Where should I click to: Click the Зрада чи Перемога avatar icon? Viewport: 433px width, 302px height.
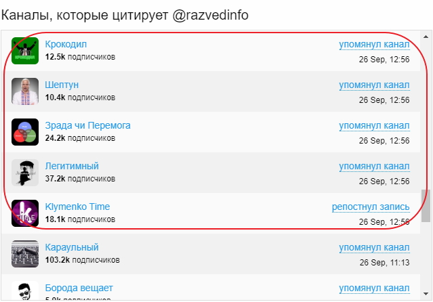(25, 132)
